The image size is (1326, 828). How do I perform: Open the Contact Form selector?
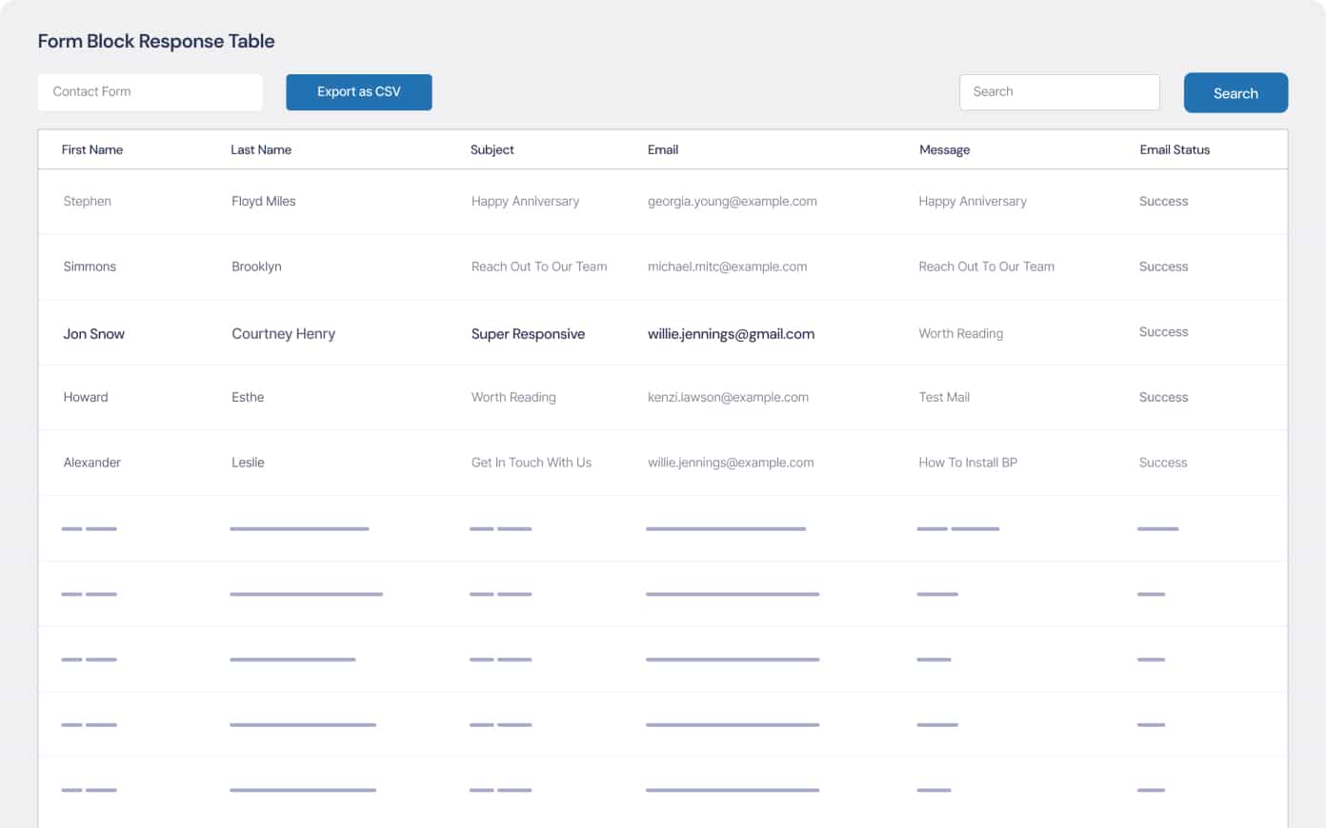[x=151, y=92]
